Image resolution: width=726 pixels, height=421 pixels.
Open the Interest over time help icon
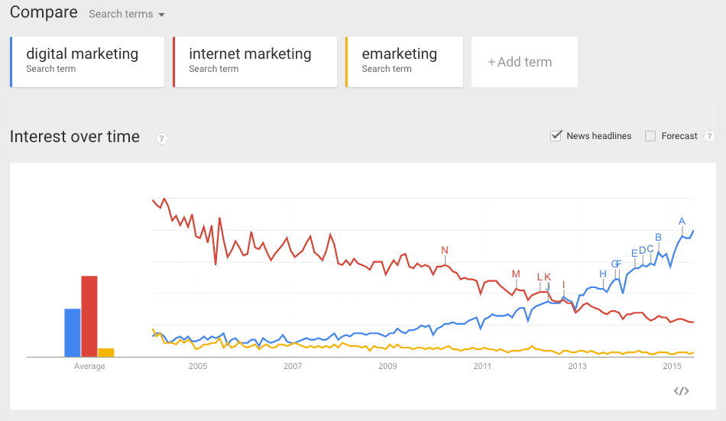point(161,138)
